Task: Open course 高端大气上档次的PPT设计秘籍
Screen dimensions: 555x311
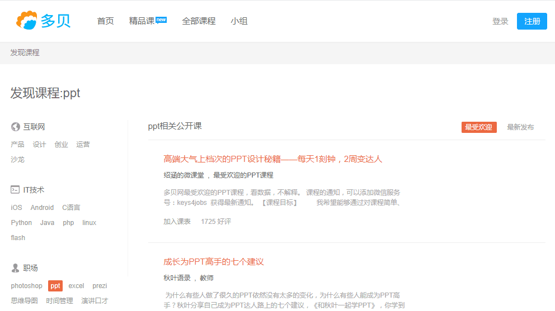Action: point(272,159)
